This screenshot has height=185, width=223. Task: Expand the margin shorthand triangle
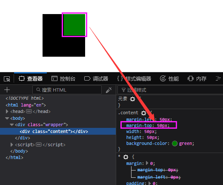[147, 163]
